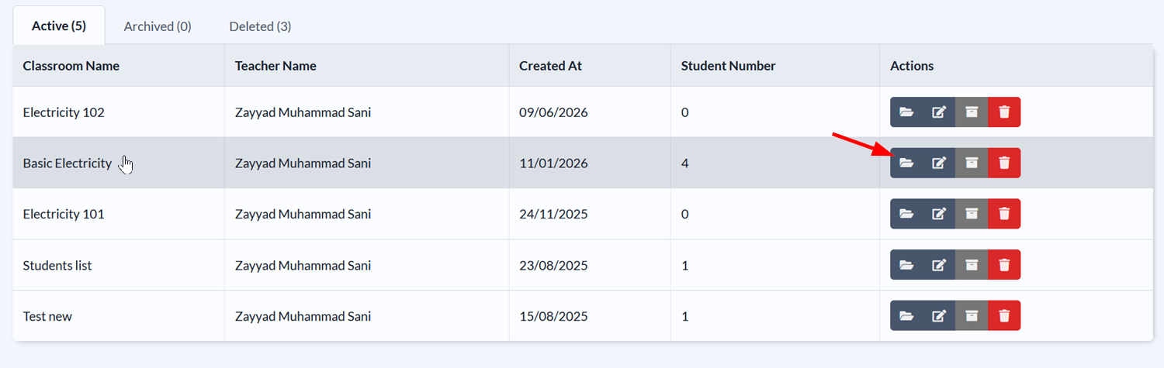Archive the Test new classroom
The height and width of the screenshot is (368, 1164).
click(972, 316)
